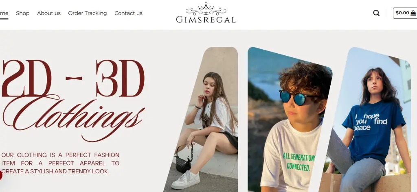This screenshot has width=417, height=192.
Task: Open the Contact us link
Action: (128, 13)
